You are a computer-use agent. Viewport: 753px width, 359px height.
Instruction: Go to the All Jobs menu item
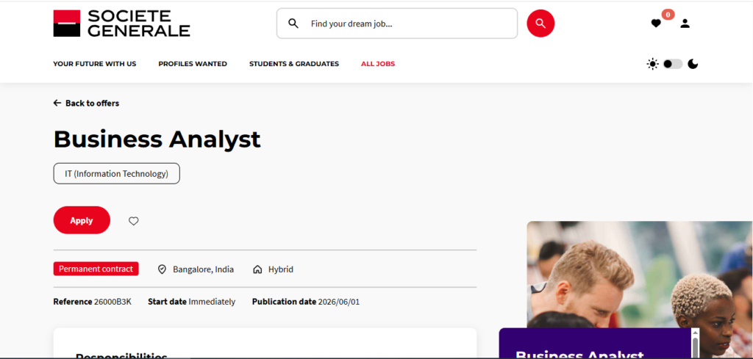click(x=378, y=64)
